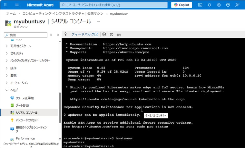Click the リソース正常性 heart icon

[12, 98]
